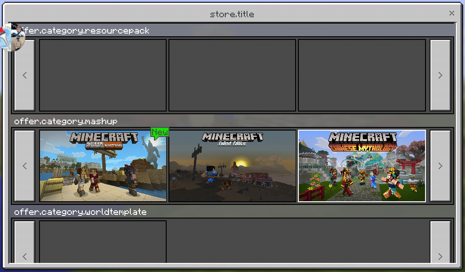465x272 pixels.
Task: Select the third empty resource pack slot
Action: pyautogui.click(x=362, y=75)
